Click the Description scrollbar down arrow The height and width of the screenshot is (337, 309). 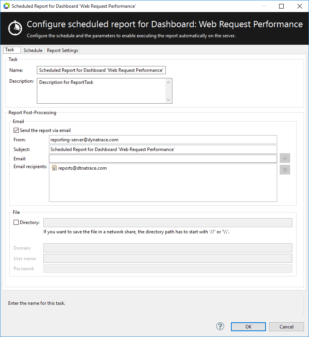click(x=168, y=99)
